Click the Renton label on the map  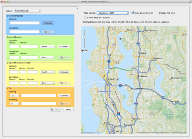tap(136, 119)
